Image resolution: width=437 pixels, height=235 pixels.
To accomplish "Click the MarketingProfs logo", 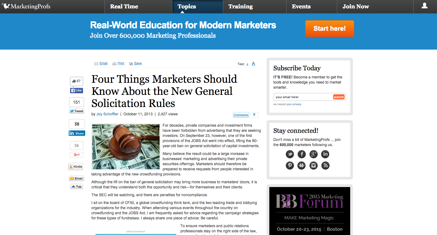I will (26, 6).
